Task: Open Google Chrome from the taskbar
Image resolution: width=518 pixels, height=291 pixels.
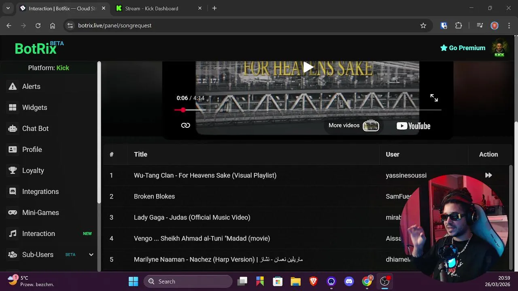Action: (367, 281)
